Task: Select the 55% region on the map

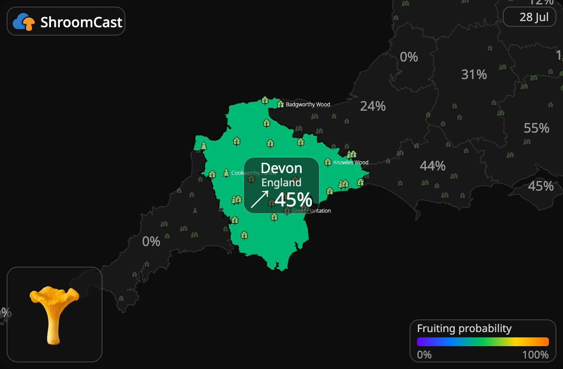Action: point(537,128)
